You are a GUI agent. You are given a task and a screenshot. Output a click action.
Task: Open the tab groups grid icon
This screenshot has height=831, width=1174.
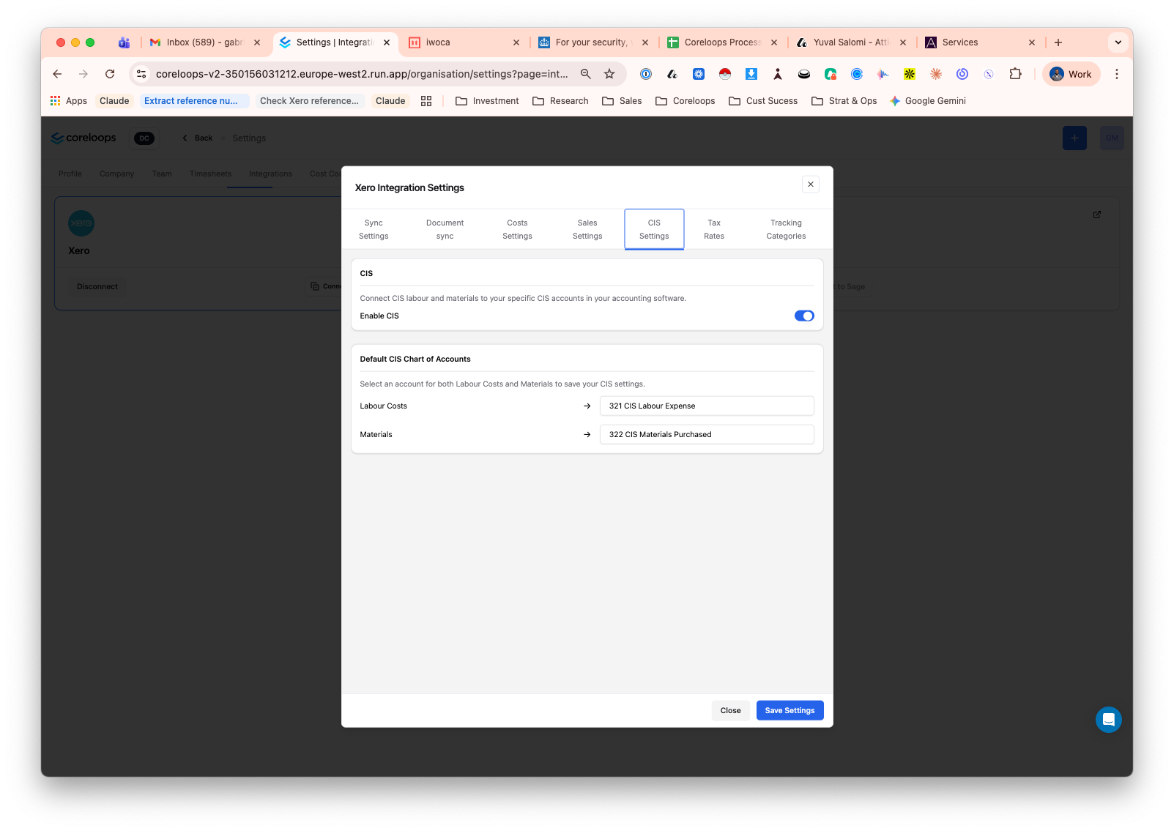click(426, 101)
